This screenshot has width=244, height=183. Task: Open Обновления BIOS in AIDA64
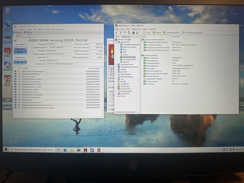pos(171,33)
